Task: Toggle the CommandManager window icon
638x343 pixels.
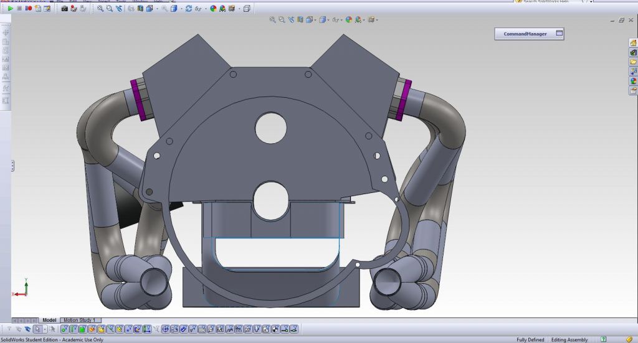Action: pos(559,34)
